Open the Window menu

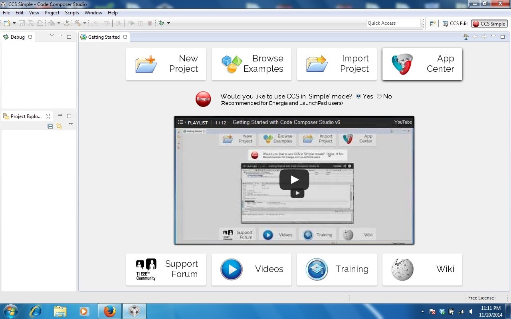[93, 13]
